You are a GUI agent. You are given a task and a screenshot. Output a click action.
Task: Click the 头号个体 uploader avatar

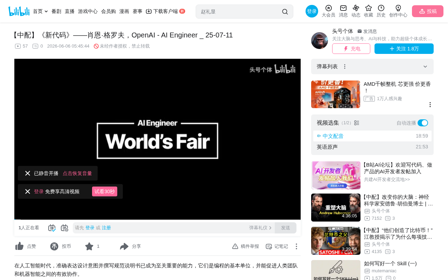tap(320, 41)
